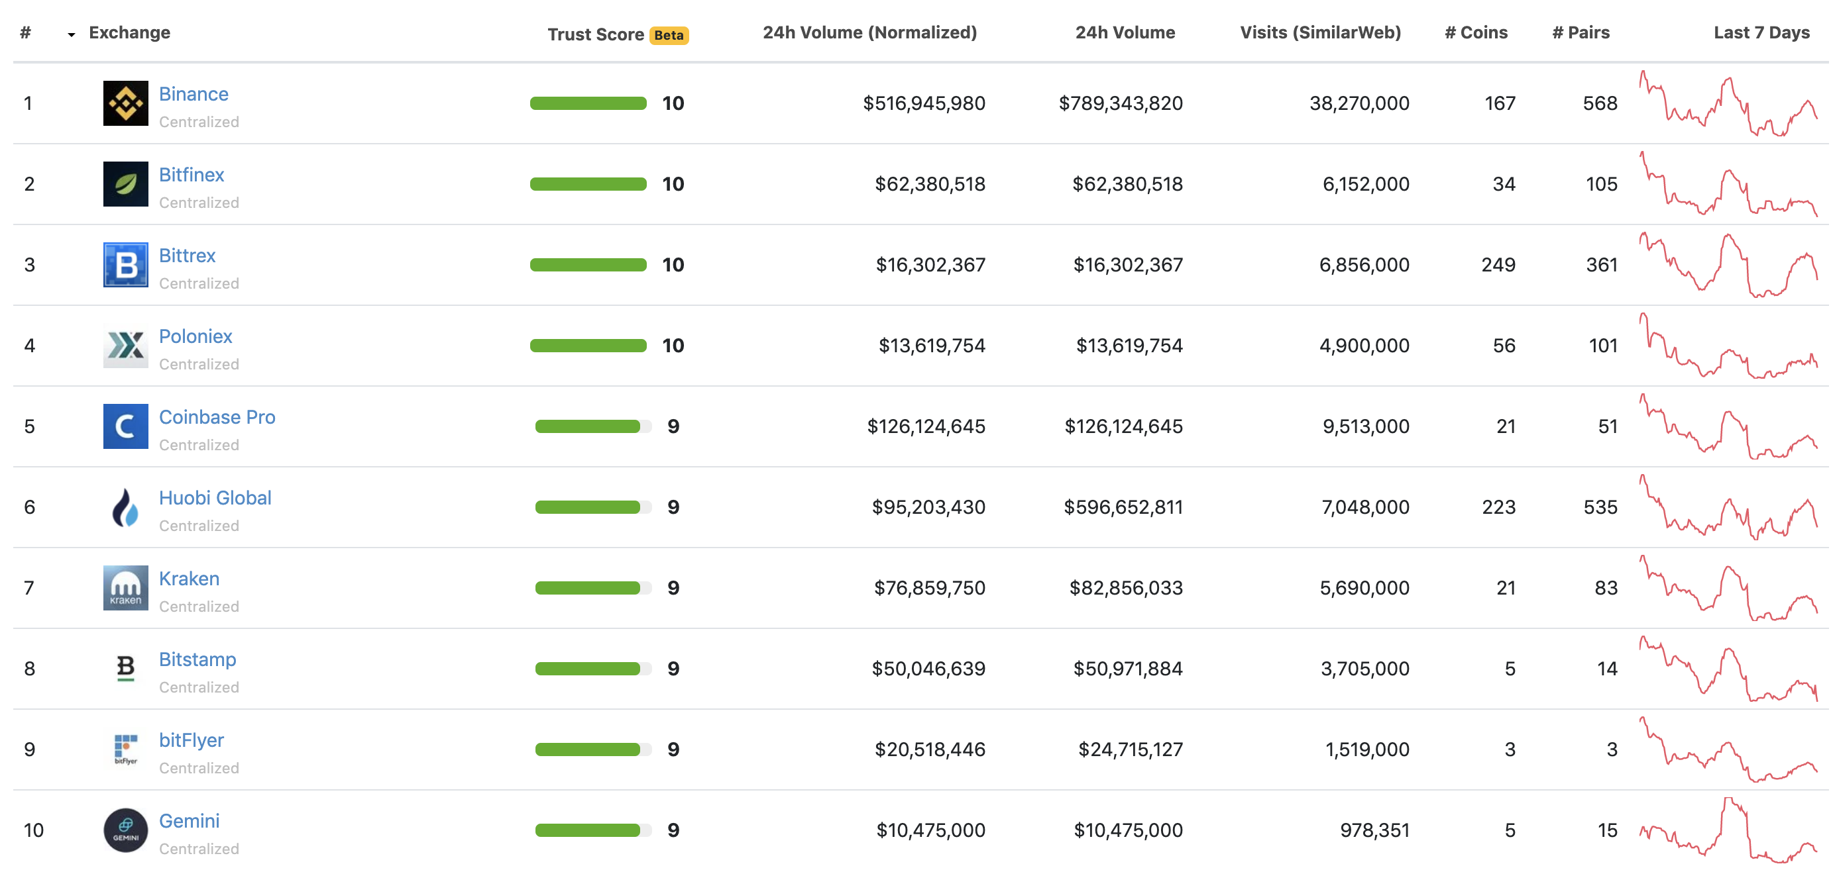
Task: Click Huobi Global's 24h volume $596,652,811
Action: pos(1123,507)
